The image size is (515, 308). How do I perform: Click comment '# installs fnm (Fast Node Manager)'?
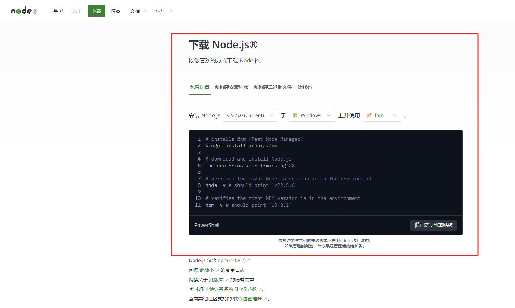click(254, 139)
